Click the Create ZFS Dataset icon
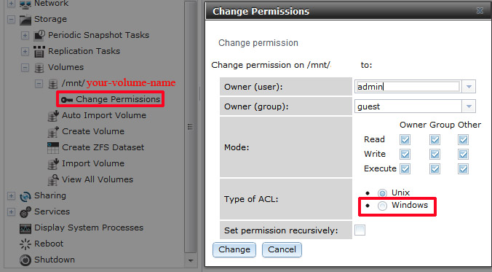The image size is (492, 272). click(x=53, y=148)
